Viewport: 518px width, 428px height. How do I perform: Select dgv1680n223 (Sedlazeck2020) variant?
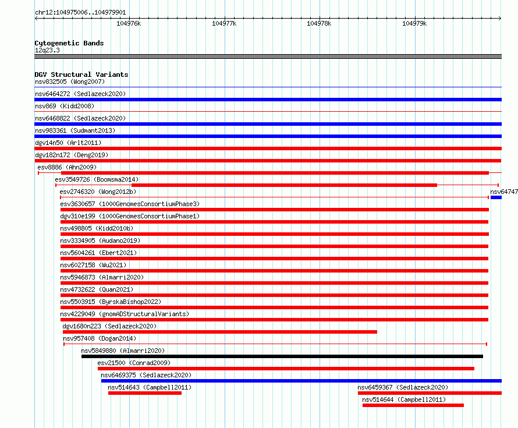point(109,326)
